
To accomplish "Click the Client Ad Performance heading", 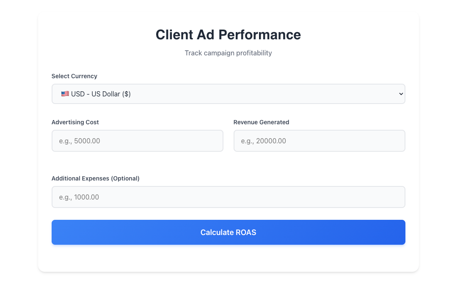I will point(228,35).
